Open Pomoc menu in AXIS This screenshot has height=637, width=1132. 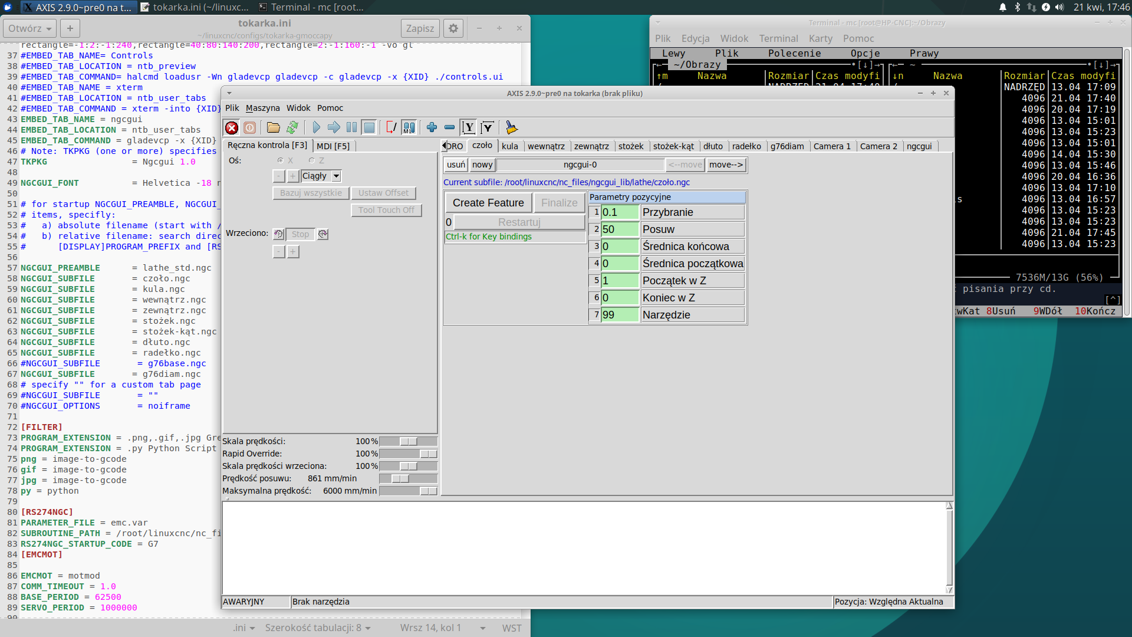coord(330,108)
